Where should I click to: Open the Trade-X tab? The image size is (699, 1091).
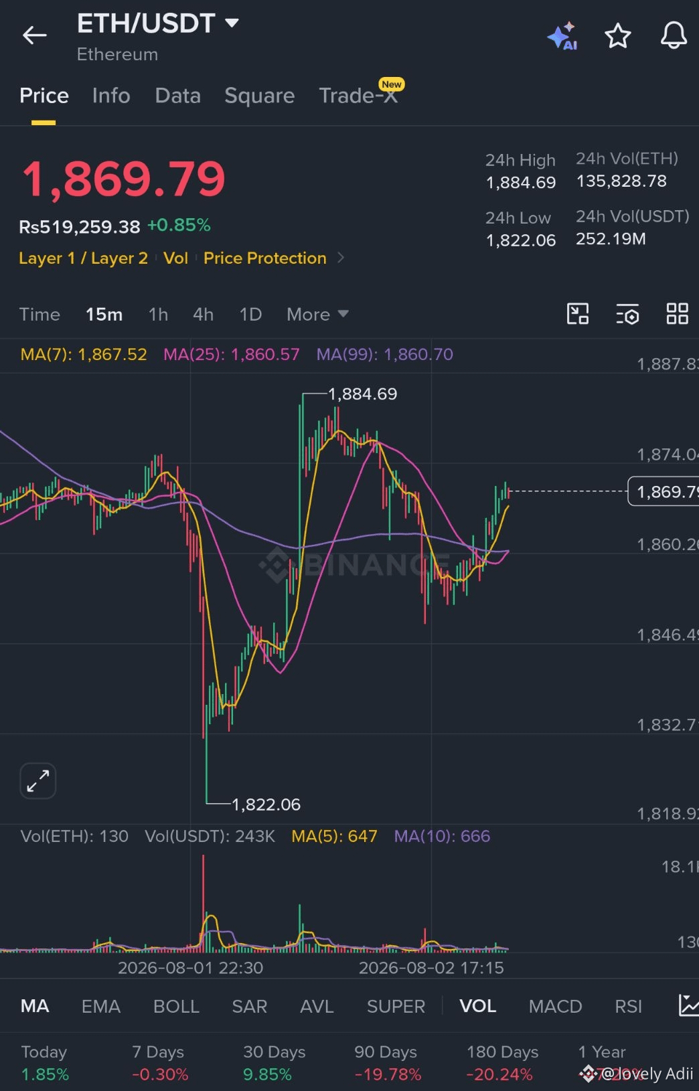pyautogui.click(x=358, y=96)
